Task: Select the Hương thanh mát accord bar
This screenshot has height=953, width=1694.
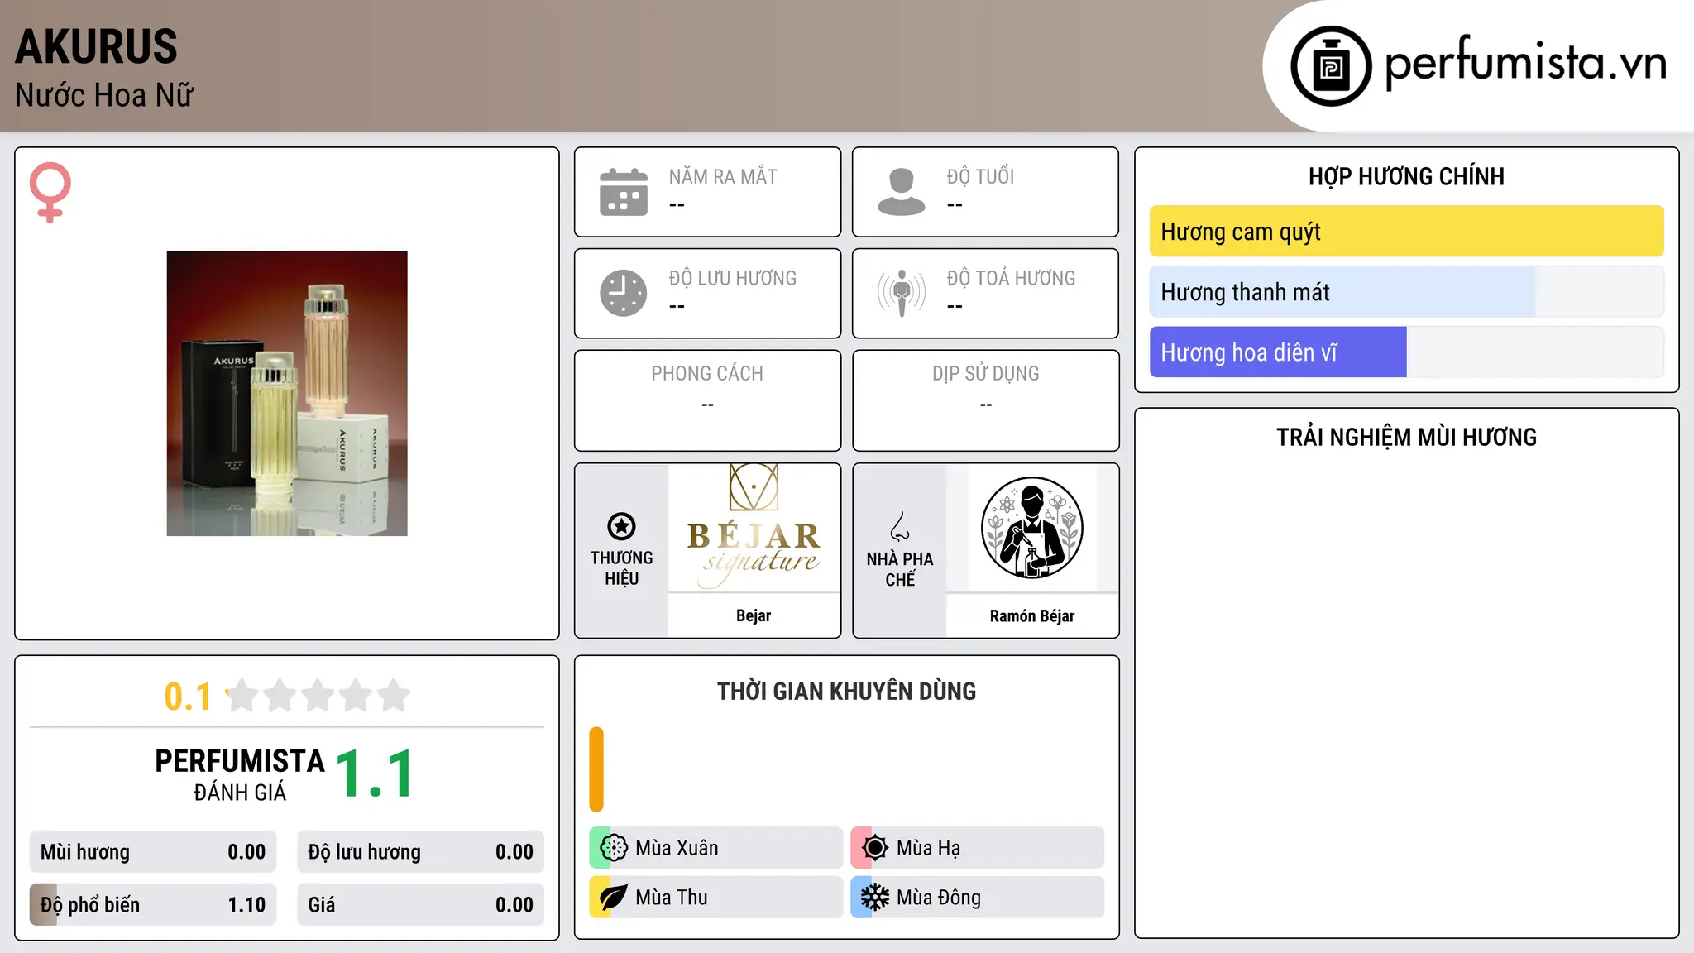Action: 1407,292
